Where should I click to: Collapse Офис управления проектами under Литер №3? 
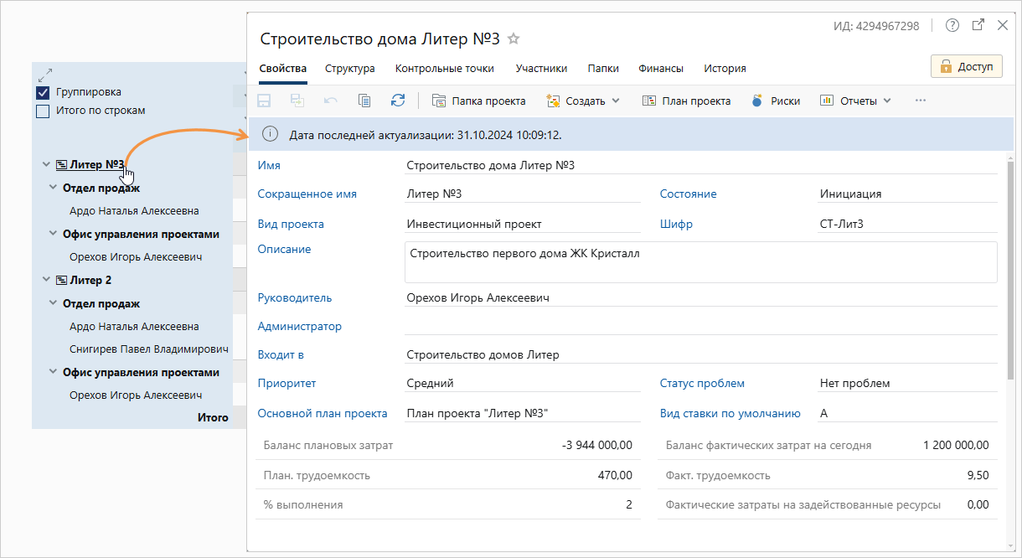tap(53, 235)
